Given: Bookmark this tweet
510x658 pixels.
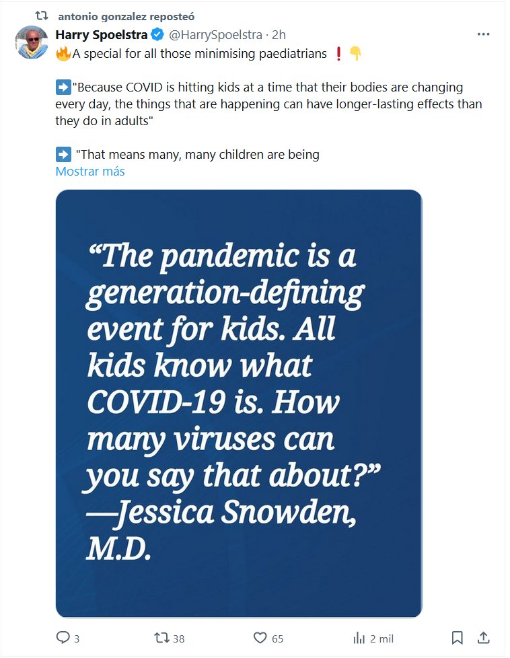Looking at the screenshot, I should tap(457, 638).
